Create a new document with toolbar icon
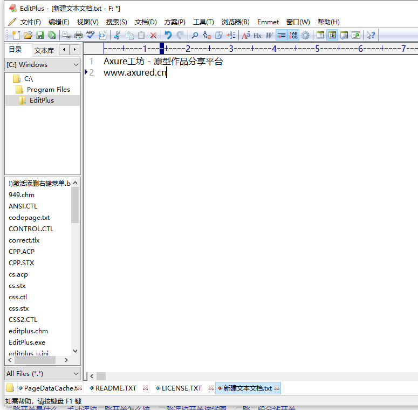 pos(16,35)
